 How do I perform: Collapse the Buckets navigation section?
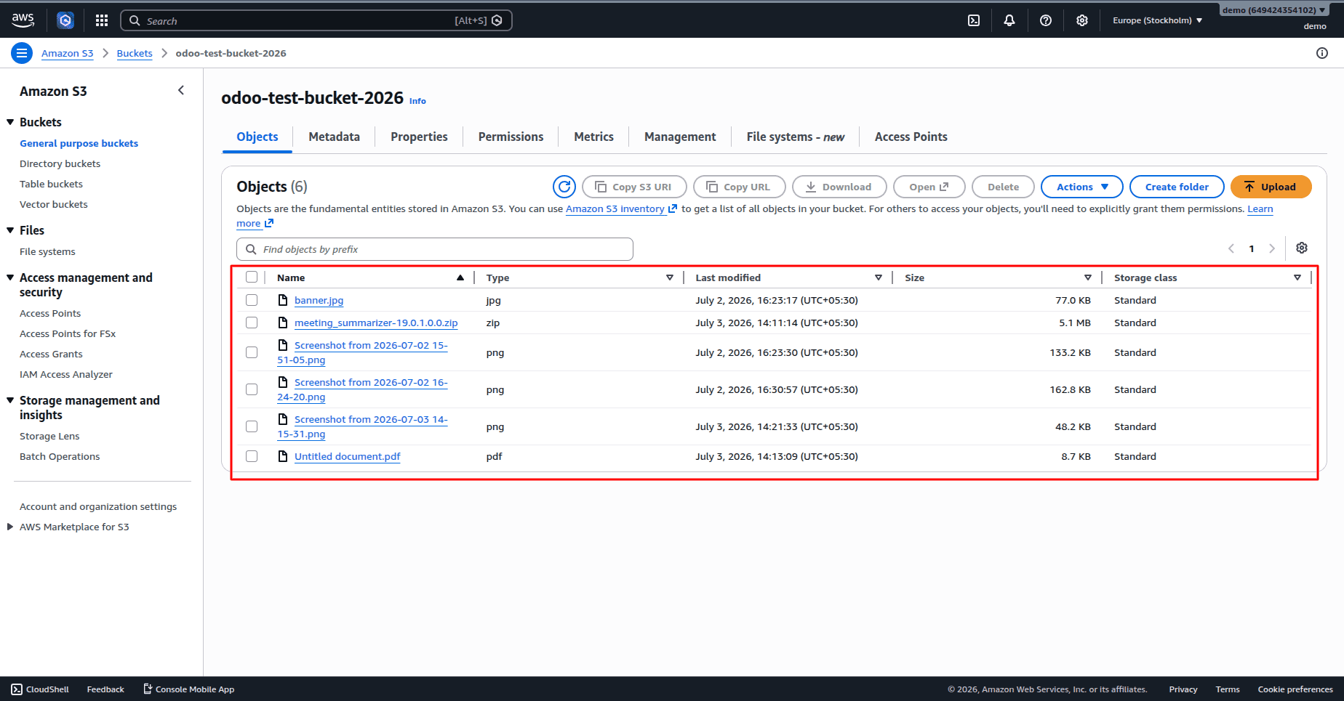(10, 122)
